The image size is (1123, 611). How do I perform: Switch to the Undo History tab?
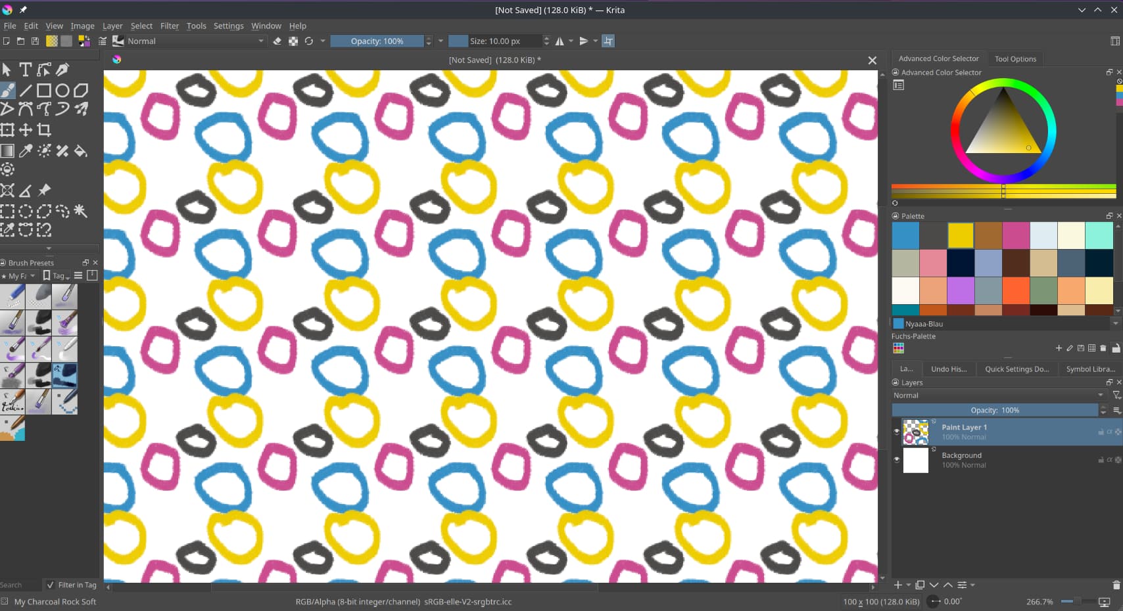point(948,369)
